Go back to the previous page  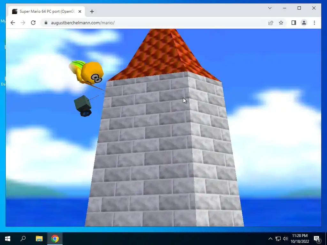point(13,23)
